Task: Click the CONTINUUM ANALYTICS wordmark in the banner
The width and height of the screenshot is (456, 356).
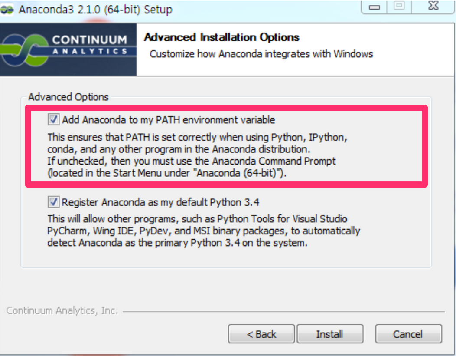Action: (x=89, y=45)
